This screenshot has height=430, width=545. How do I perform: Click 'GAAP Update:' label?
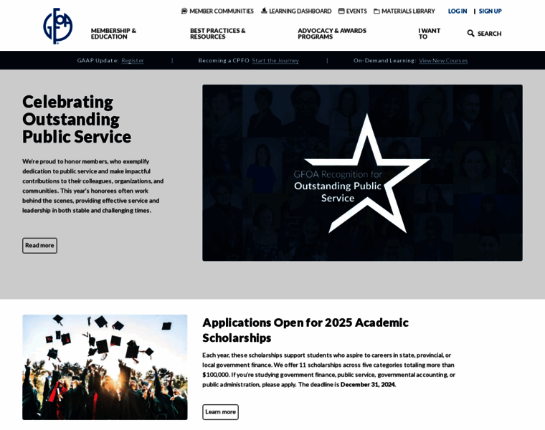click(98, 60)
